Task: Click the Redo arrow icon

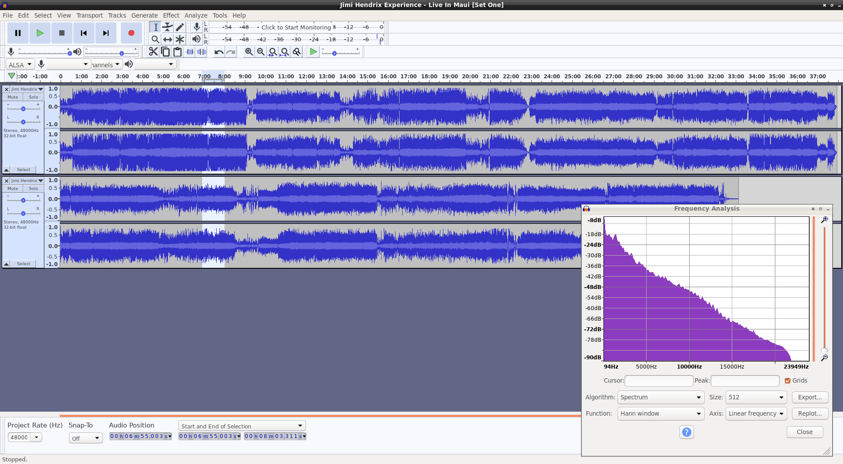Action: pyautogui.click(x=231, y=52)
